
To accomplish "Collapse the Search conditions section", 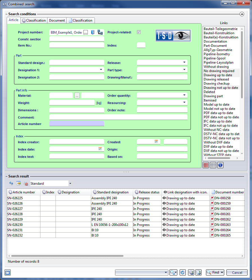I will (x=242, y=14).
